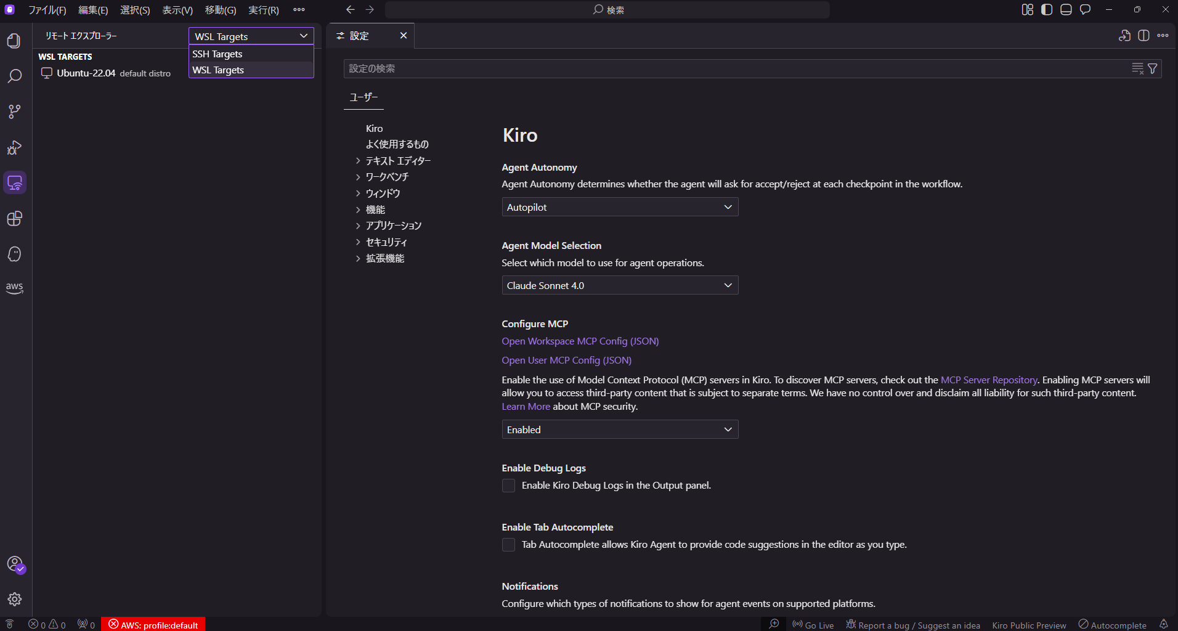Viewport: 1178px width, 631px height.
Task: Open the Accounts menu icon
Action: (x=15, y=564)
